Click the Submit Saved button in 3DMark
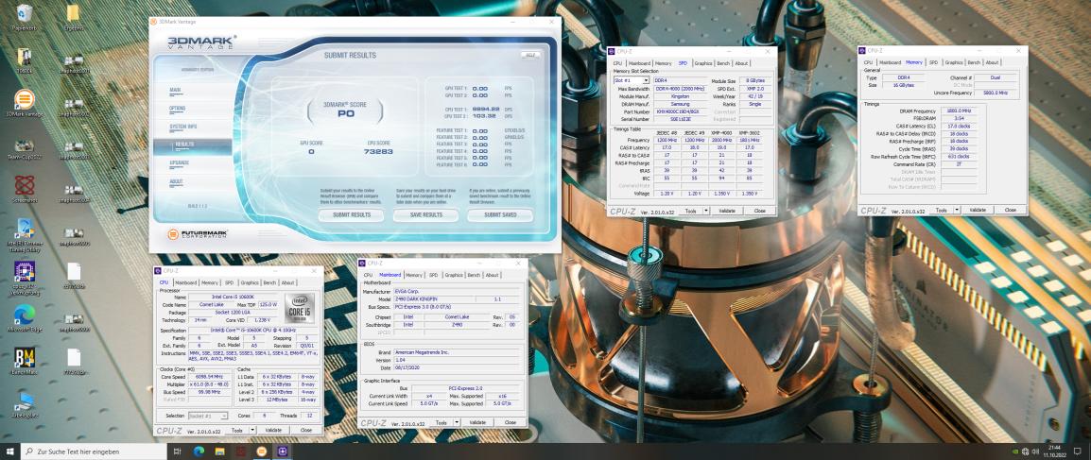The height and width of the screenshot is (460, 1091). (500, 215)
